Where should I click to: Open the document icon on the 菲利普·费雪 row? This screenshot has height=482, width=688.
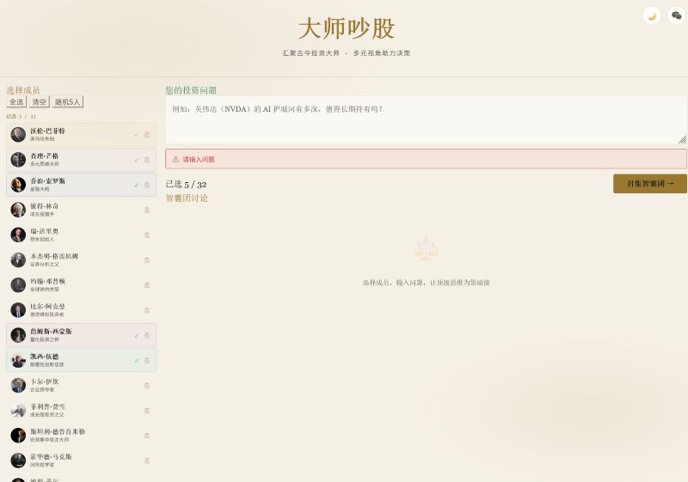click(x=147, y=411)
